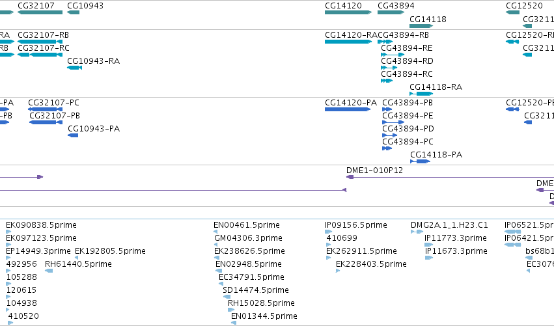Select the CG14118 gene feature

[x=421, y=26]
